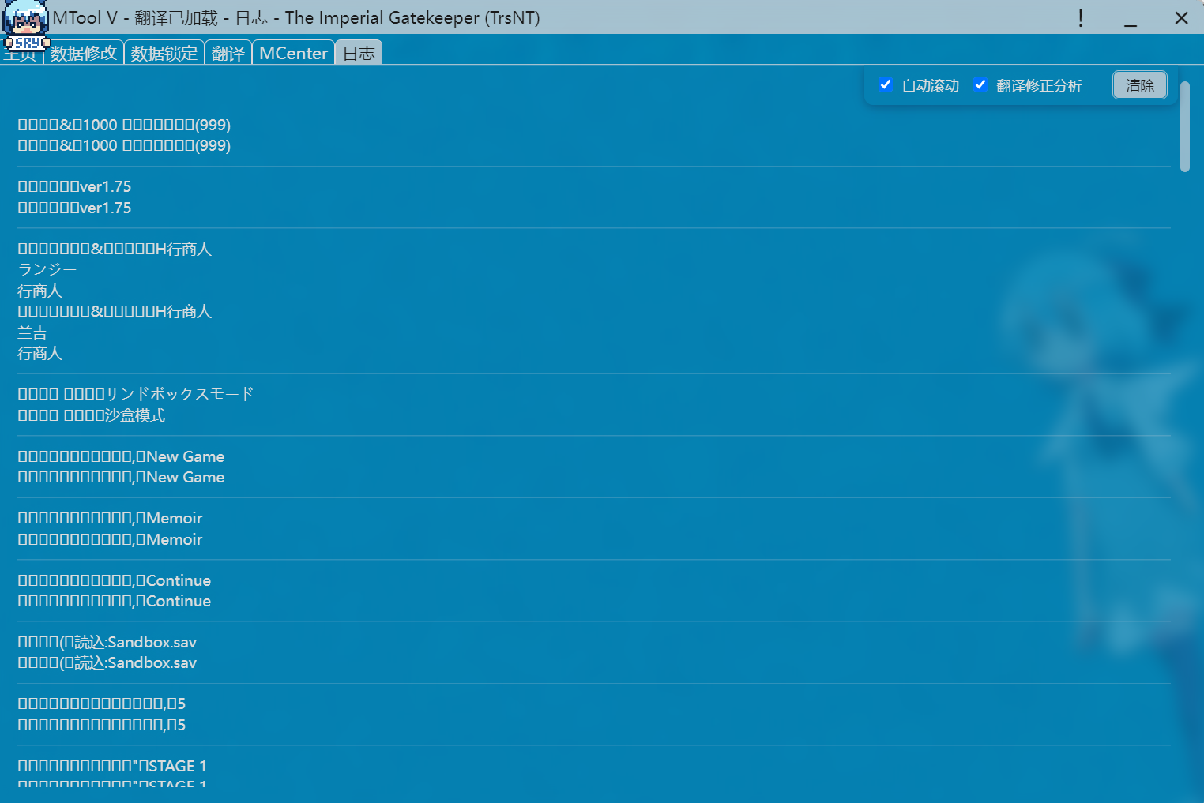Open the 翻译 tab
The height and width of the screenshot is (803, 1204).
pyautogui.click(x=228, y=53)
